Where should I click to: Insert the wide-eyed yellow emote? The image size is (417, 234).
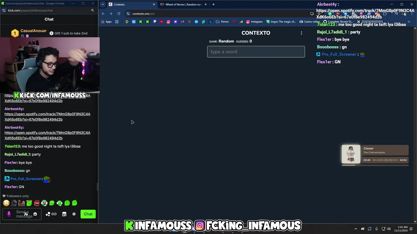[x=6, y=203]
